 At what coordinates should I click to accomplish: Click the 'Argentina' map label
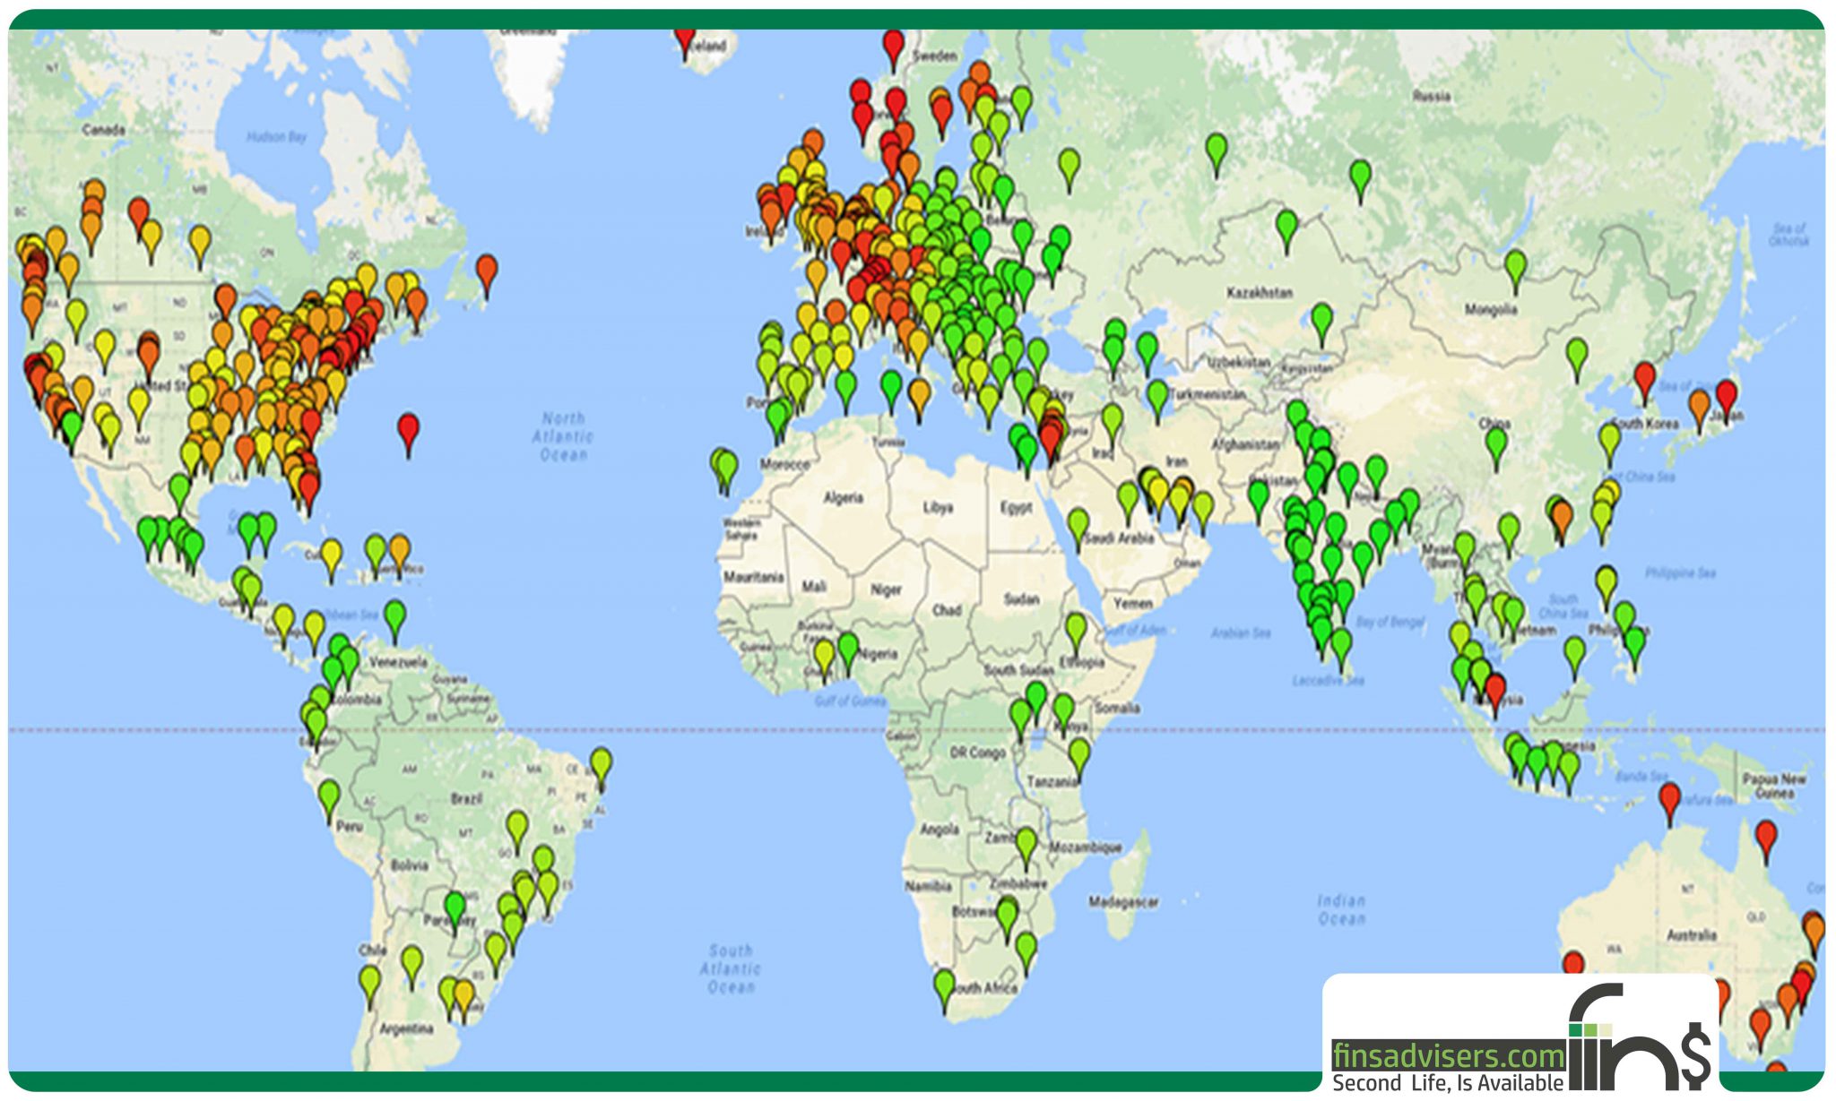[x=406, y=1028]
